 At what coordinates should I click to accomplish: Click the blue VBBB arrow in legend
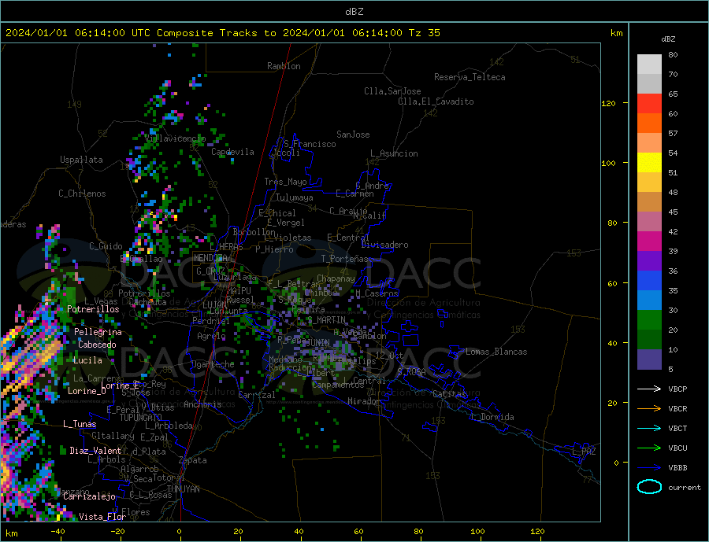click(649, 468)
